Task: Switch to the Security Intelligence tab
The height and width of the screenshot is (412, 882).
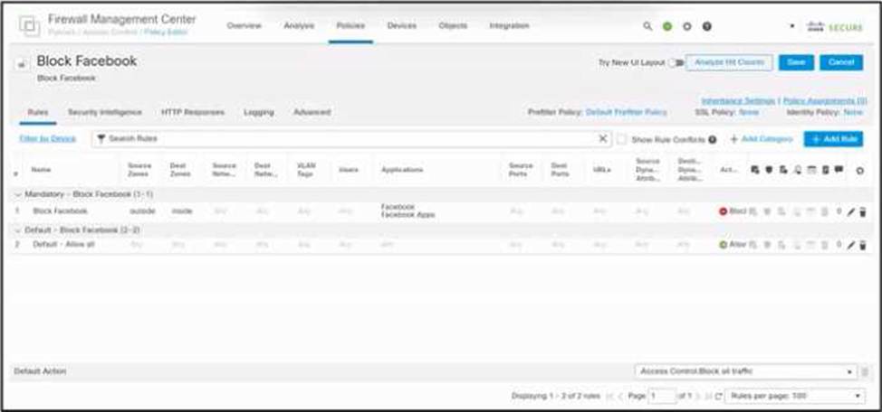Action: point(105,112)
